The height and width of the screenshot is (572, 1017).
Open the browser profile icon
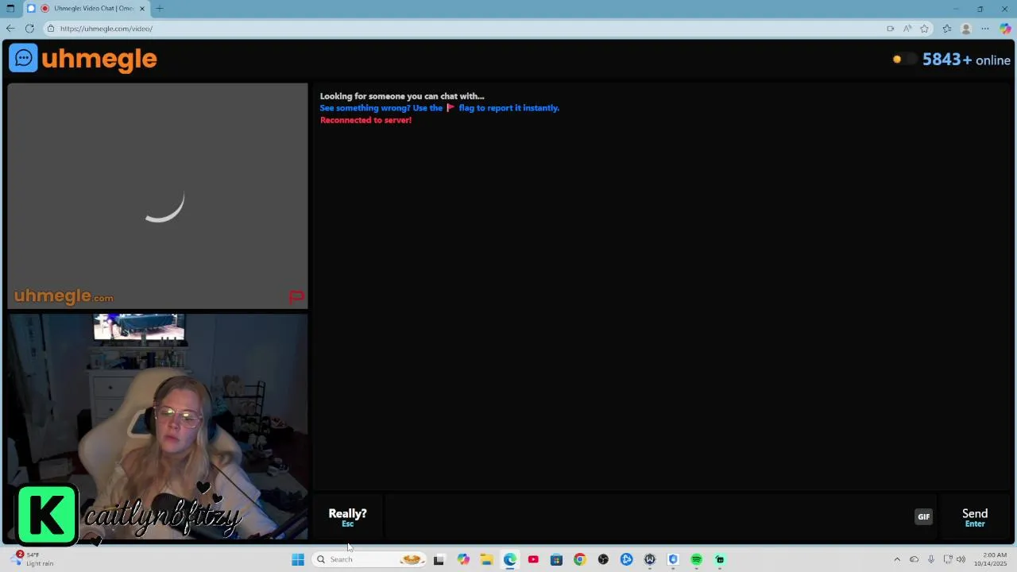[966, 29]
